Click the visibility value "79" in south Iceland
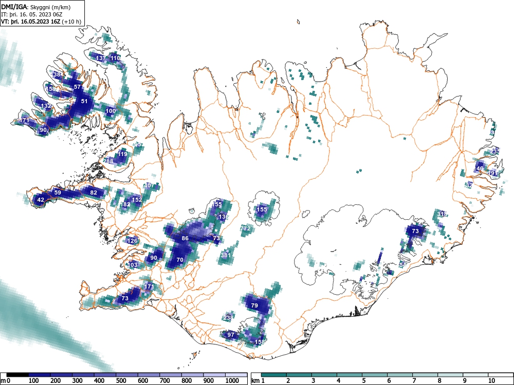Image resolution: width=514 pixels, height=385 pixels. coord(254,305)
